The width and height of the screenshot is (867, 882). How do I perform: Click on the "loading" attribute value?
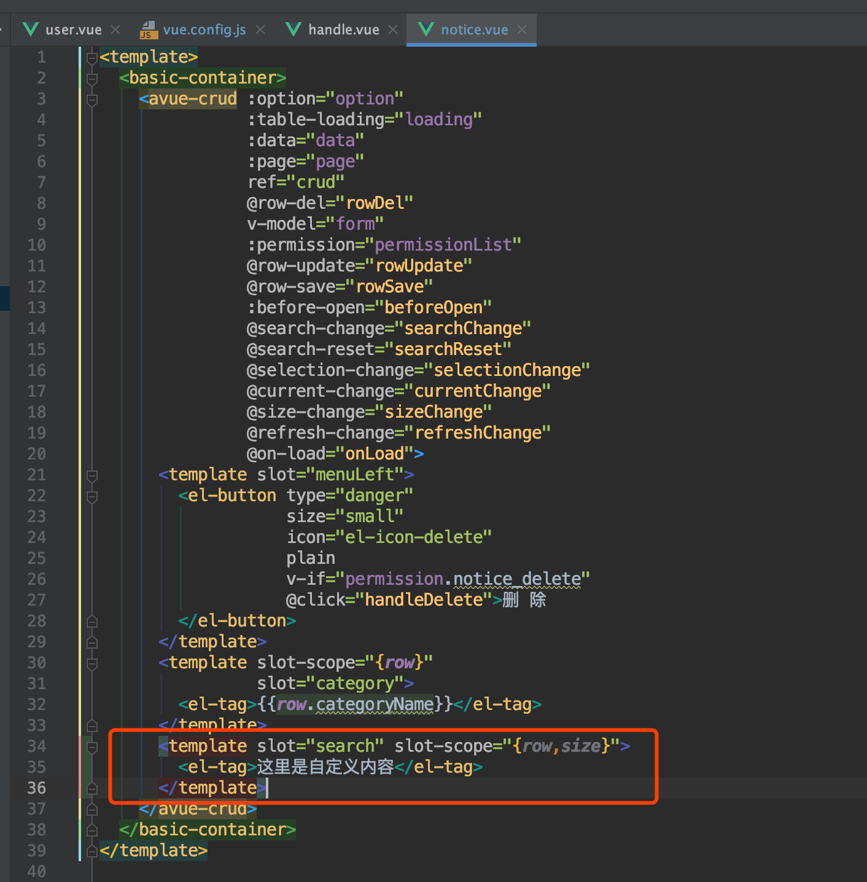[438, 120]
